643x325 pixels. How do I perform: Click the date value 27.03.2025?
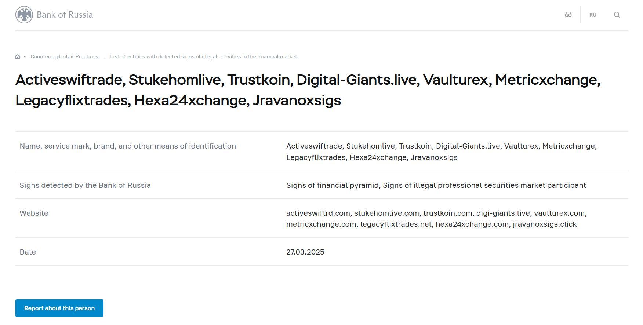click(305, 252)
